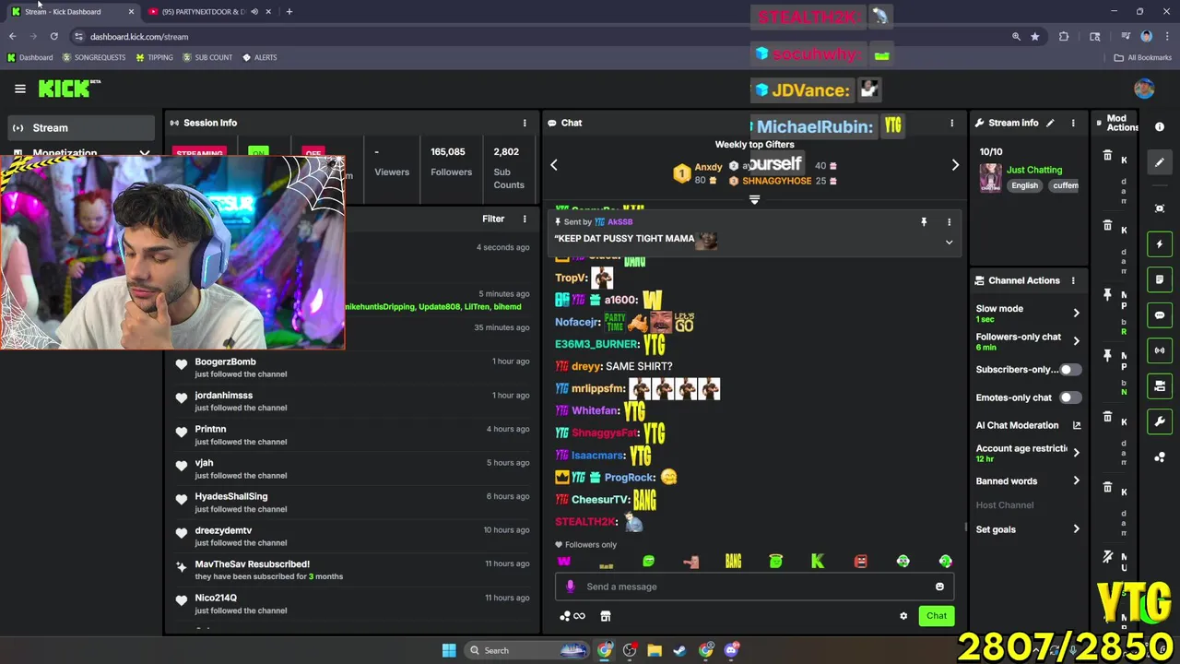Image resolution: width=1180 pixels, height=664 pixels.
Task: Open File Explorer from taskbar
Action: (655, 650)
